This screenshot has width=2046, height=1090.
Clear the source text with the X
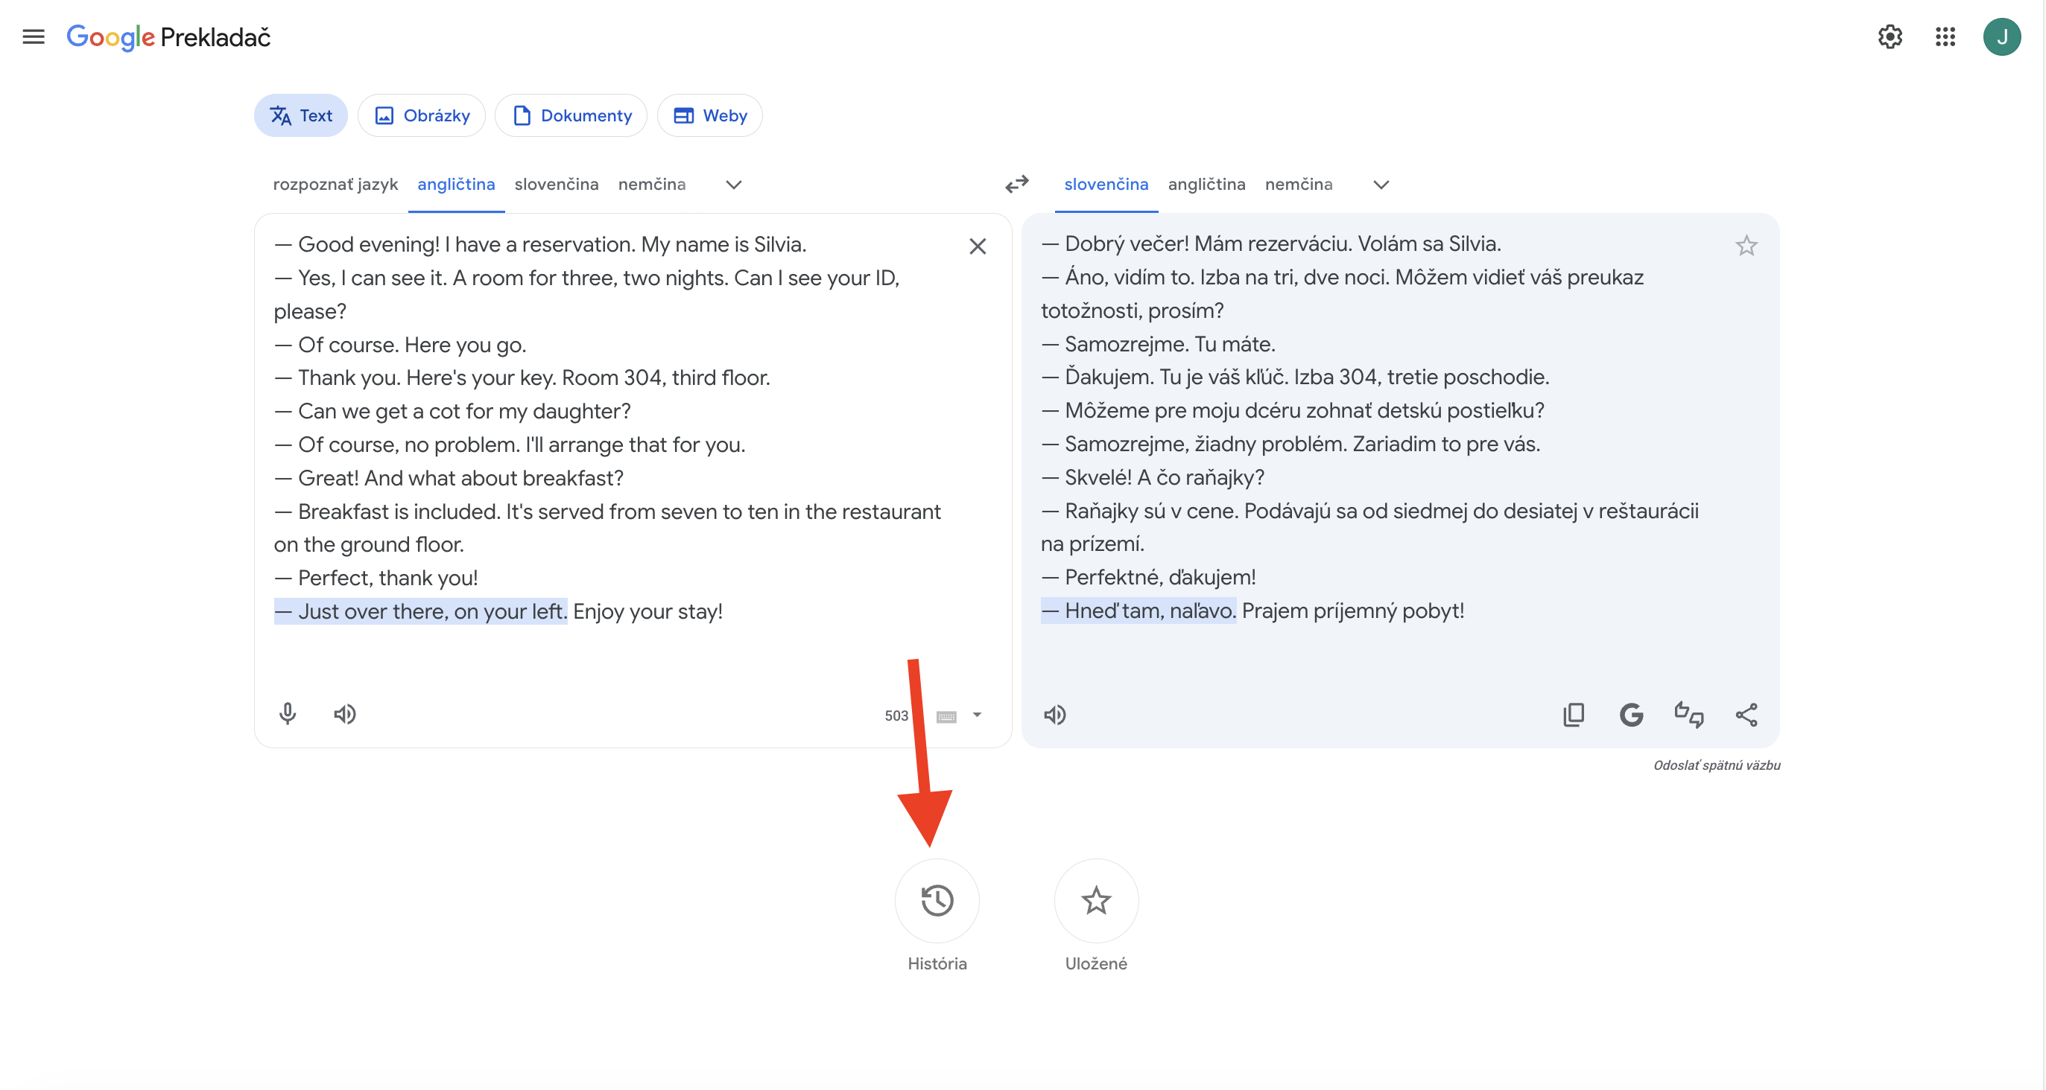click(x=978, y=246)
